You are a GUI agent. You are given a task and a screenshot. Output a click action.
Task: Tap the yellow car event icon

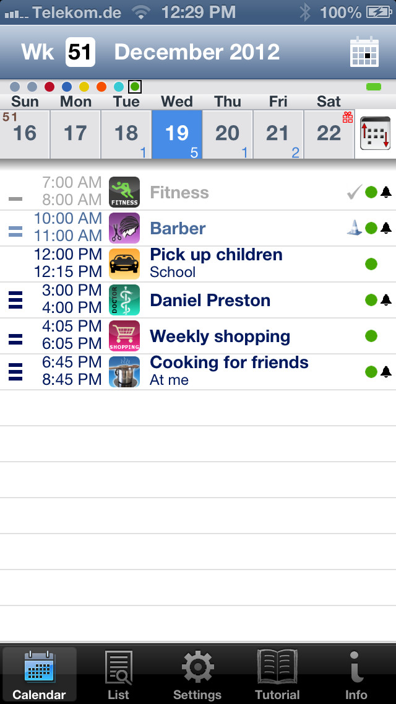tap(124, 264)
